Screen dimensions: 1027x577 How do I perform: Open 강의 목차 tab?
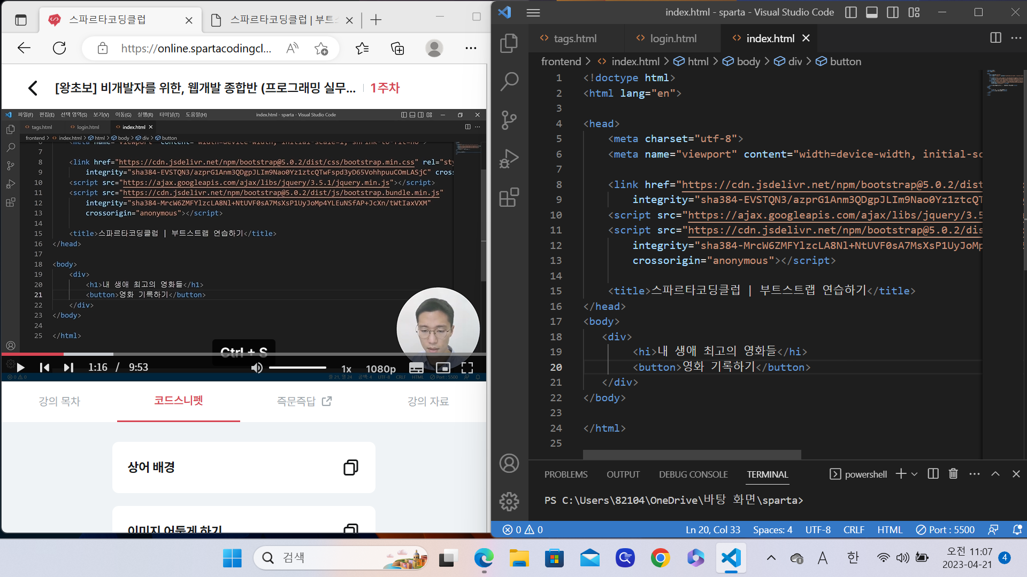(59, 401)
